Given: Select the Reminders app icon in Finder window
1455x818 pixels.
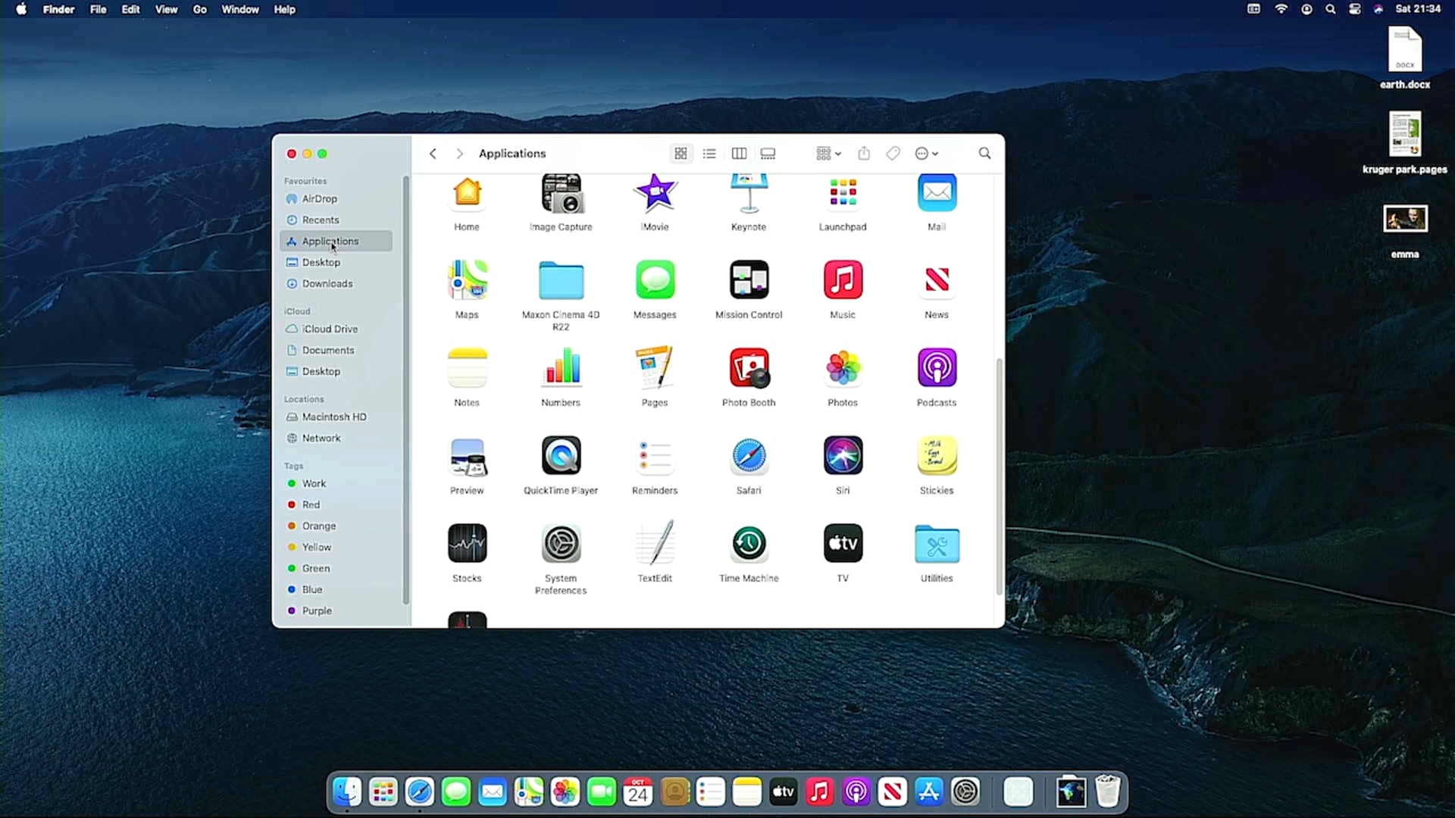Looking at the screenshot, I should [655, 456].
